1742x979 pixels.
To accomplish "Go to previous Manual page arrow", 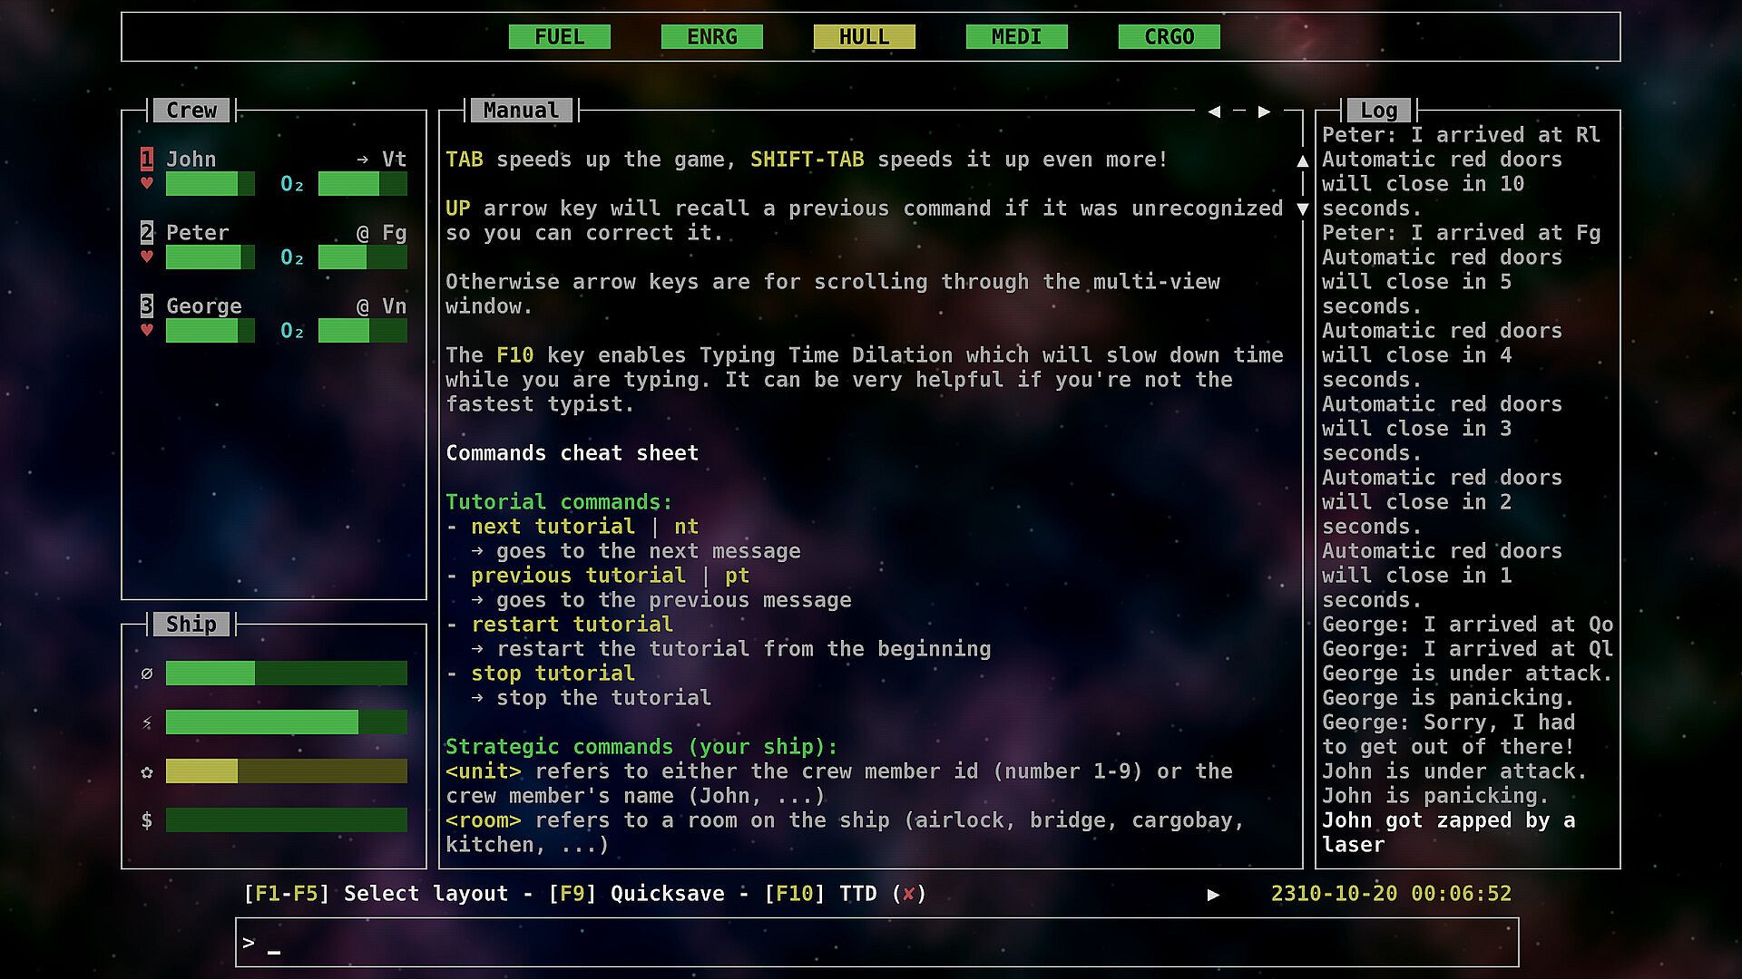I will coord(1214,111).
